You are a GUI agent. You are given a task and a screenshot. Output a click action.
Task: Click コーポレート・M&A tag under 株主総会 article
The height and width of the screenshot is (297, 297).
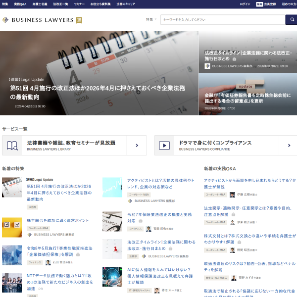coord(38,228)
